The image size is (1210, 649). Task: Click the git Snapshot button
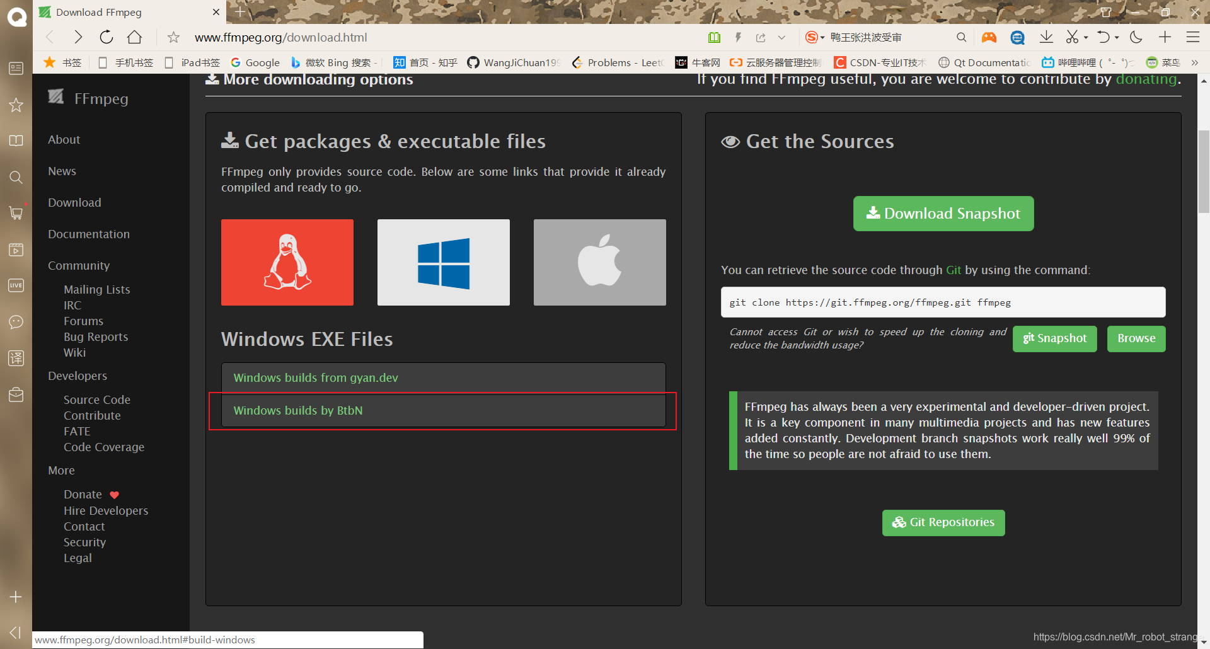tap(1055, 338)
